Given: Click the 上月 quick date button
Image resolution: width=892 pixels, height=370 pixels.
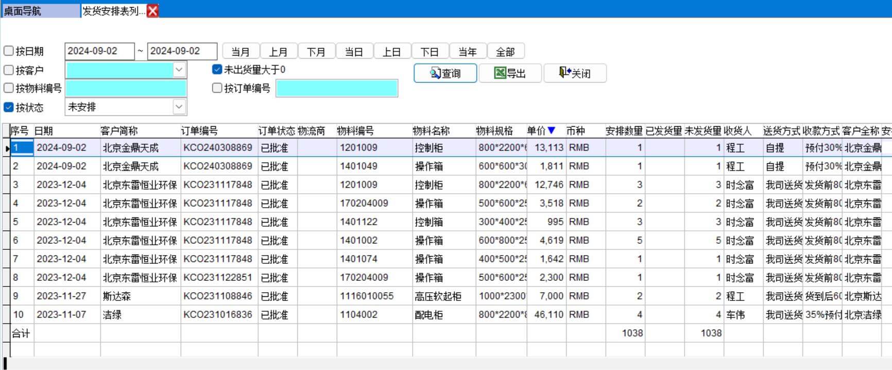Looking at the screenshot, I should pyautogui.click(x=278, y=52).
